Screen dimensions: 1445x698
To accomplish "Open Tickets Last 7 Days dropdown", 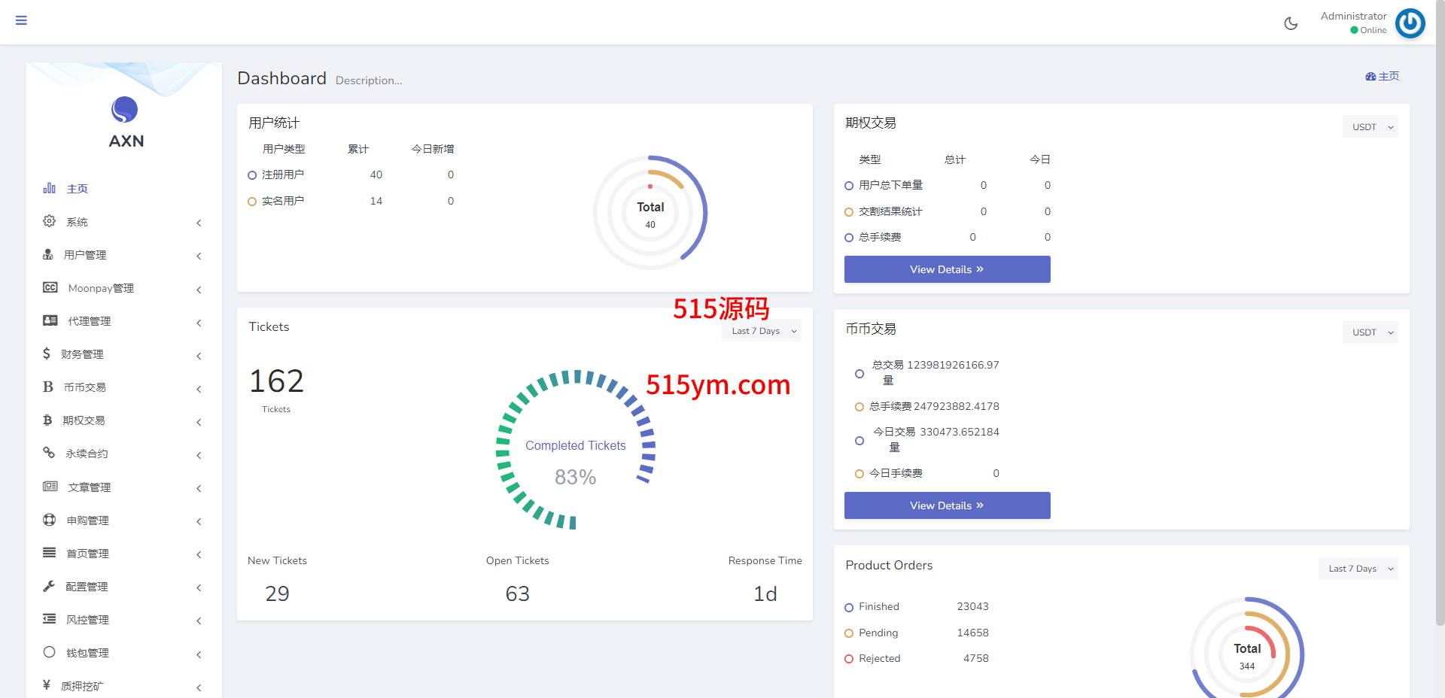I will tap(762, 331).
